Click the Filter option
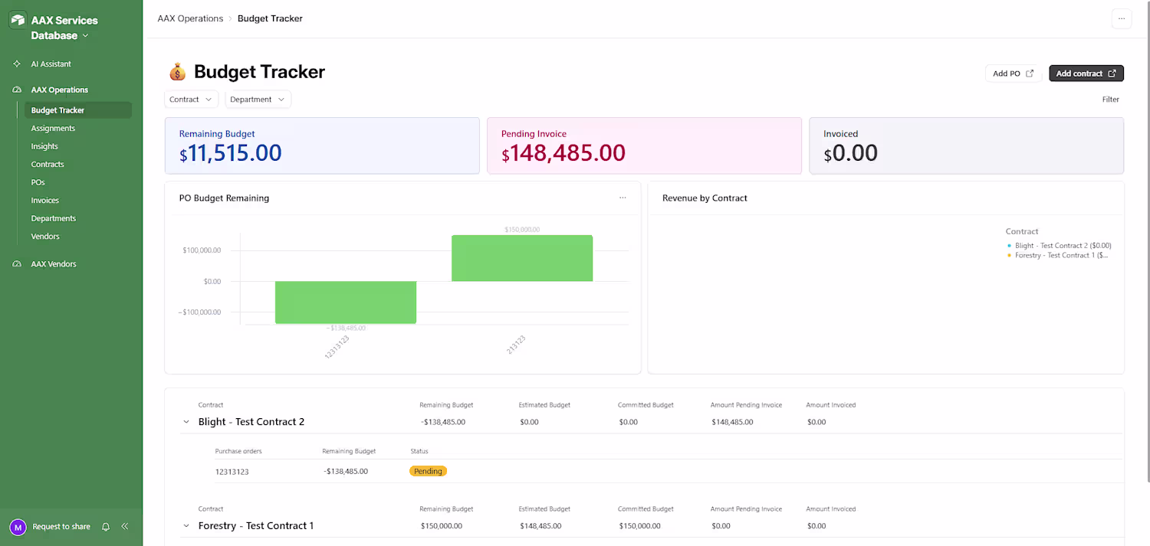The image size is (1150, 546). pos(1110,100)
